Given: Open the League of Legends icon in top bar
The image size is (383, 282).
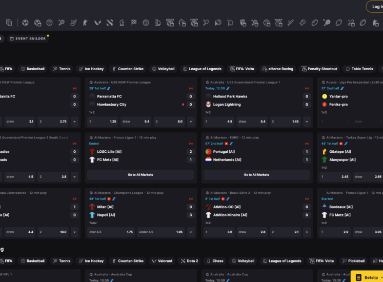Looking at the screenshot, I should click(158, 23).
